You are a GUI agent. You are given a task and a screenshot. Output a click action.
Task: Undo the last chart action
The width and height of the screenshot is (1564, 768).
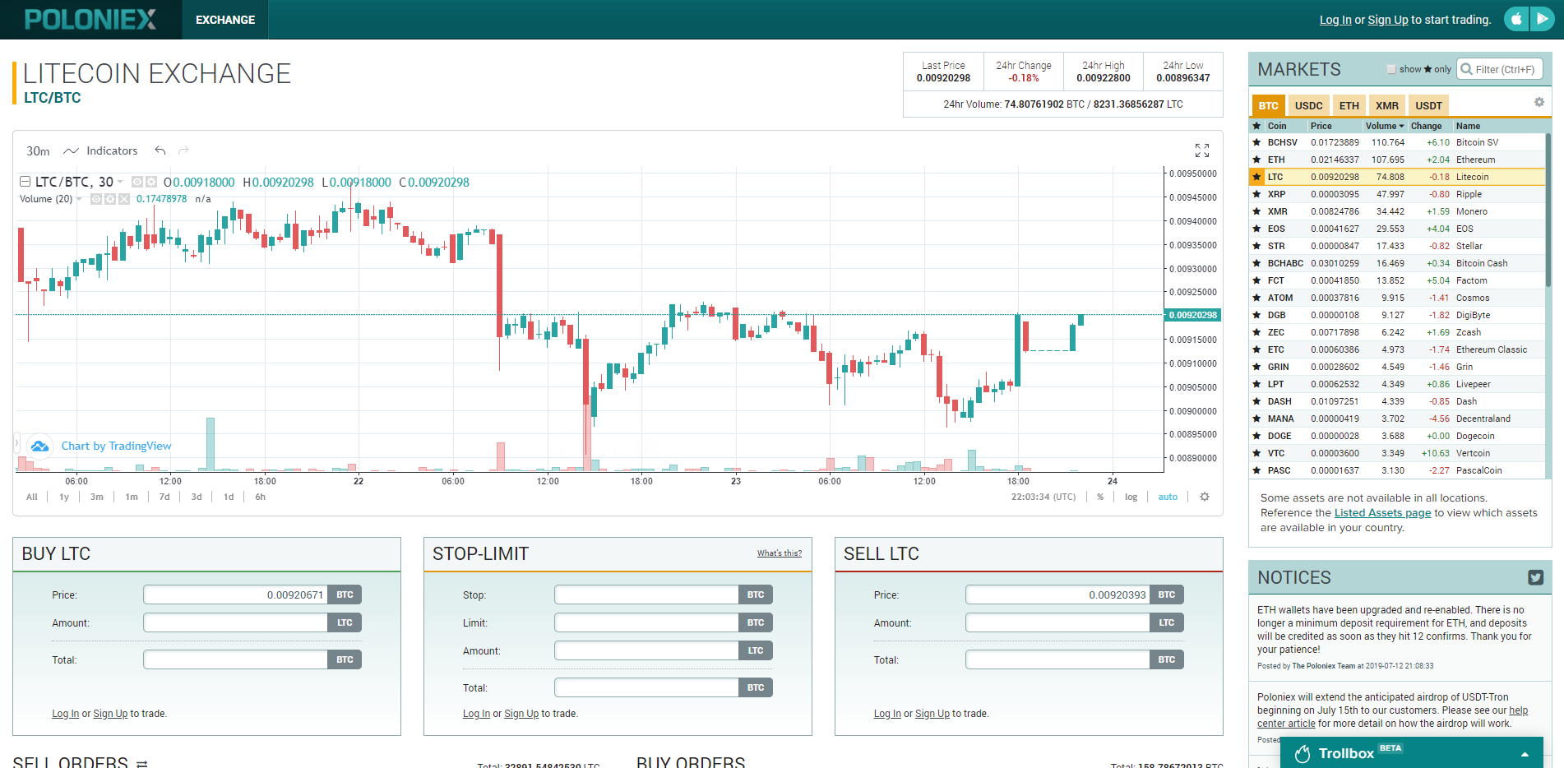(160, 150)
